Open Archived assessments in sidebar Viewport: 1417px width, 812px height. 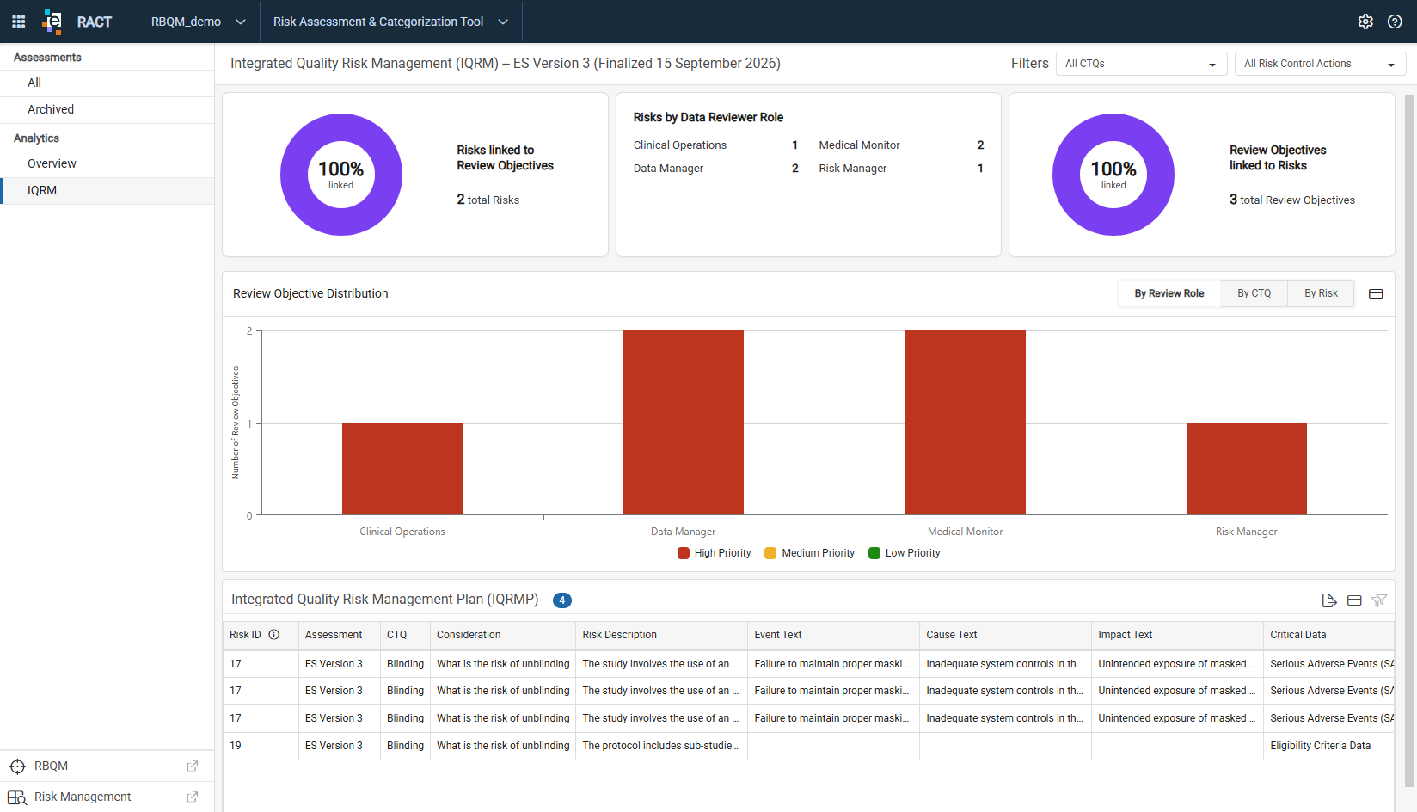coord(107,109)
